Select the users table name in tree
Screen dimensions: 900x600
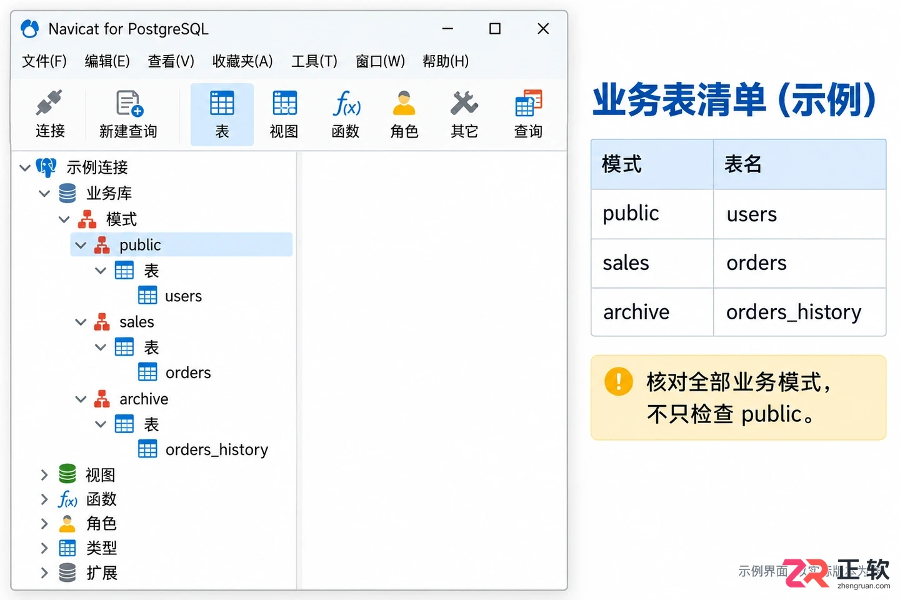184,296
